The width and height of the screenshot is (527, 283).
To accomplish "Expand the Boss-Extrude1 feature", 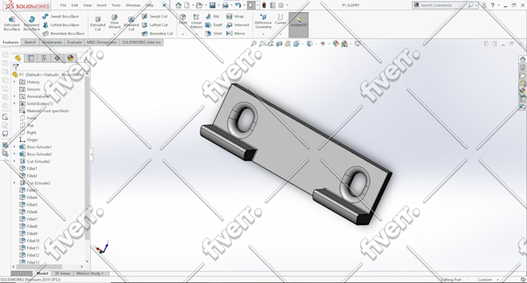I will point(15,147).
